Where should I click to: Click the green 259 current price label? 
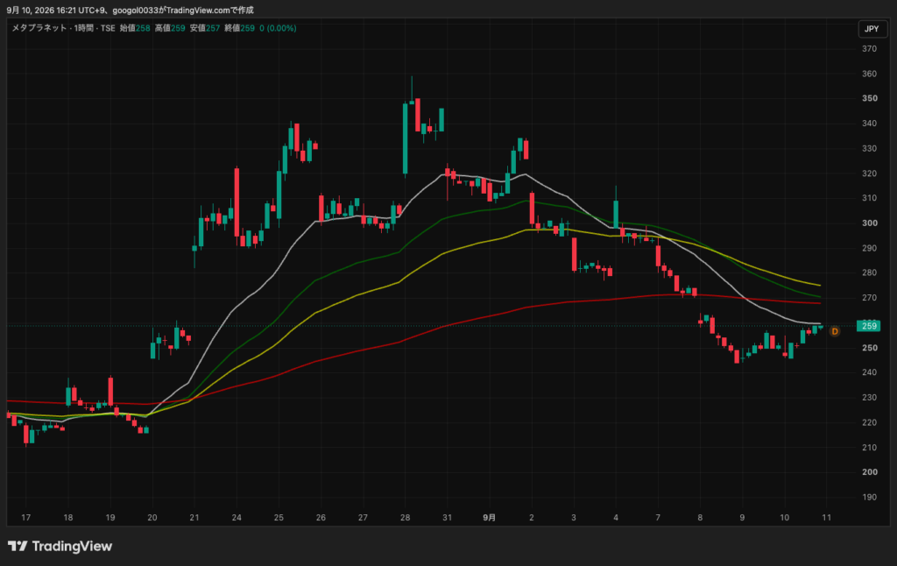click(x=868, y=326)
